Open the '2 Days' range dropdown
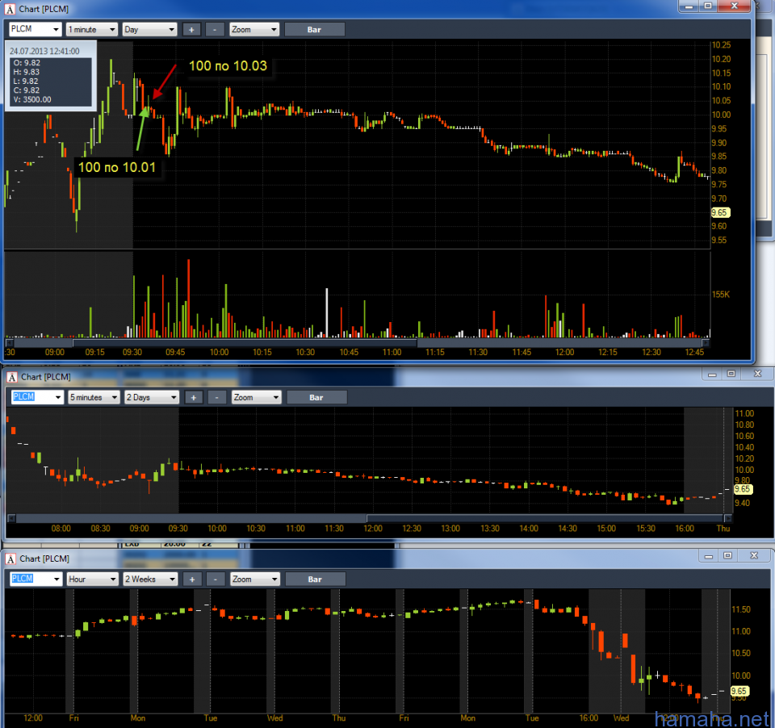Image resolution: width=775 pixels, height=728 pixels. [151, 397]
